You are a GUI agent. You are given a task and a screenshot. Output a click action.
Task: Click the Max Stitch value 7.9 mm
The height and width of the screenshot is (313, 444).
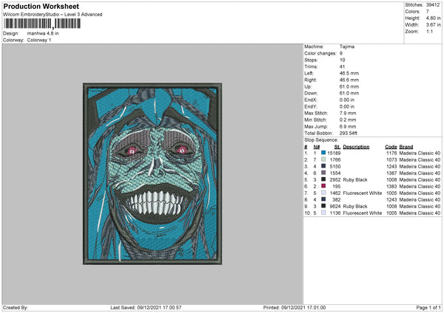(348, 113)
